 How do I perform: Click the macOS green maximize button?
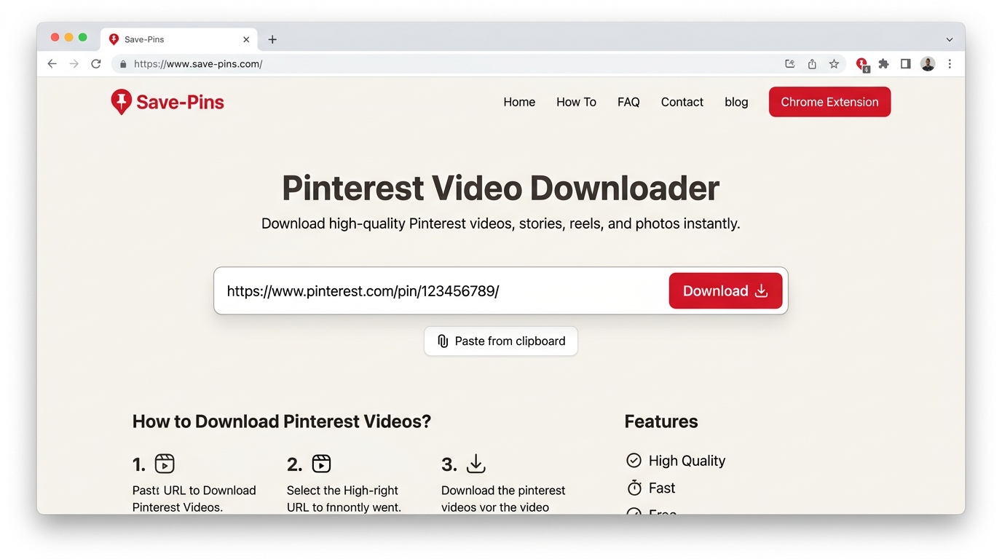(82, 37)
